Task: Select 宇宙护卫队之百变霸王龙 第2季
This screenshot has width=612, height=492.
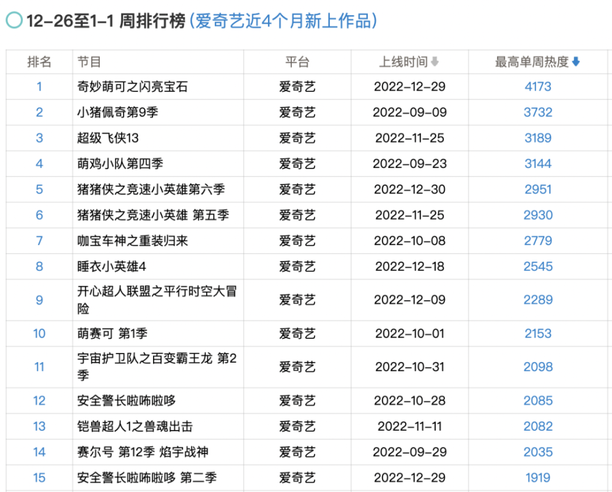Action: [157, 367]
